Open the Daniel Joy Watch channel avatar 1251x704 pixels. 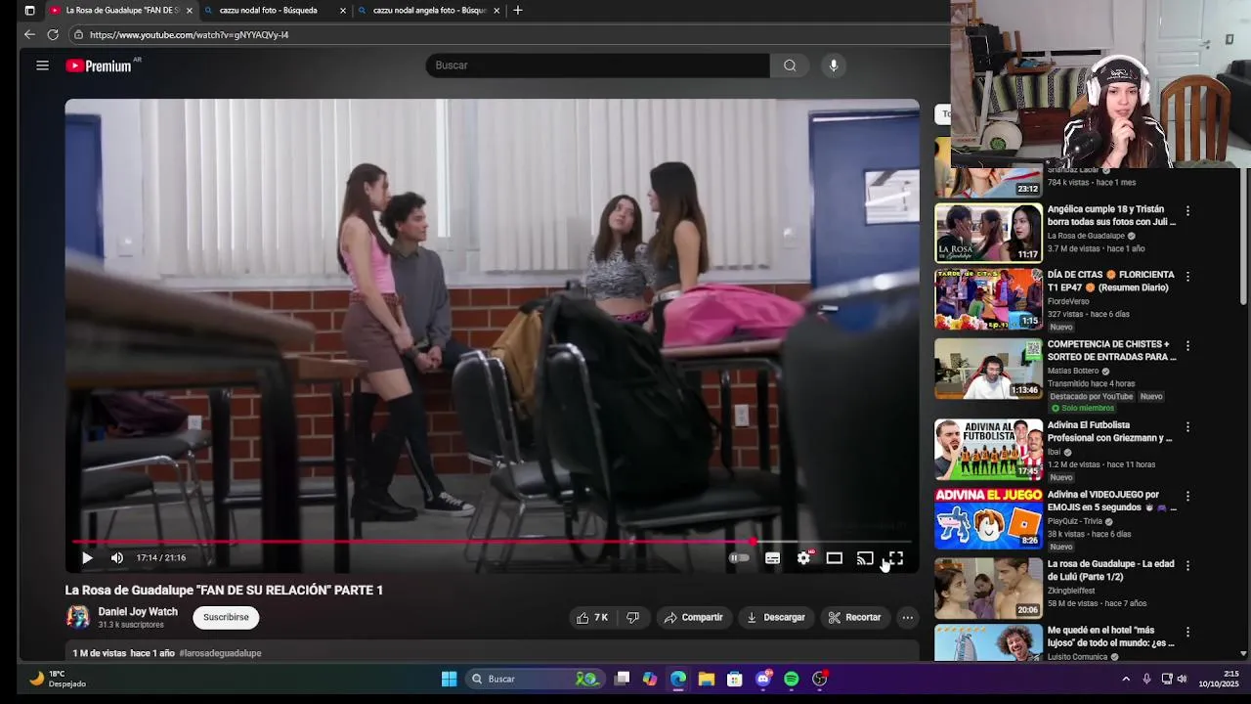(77, 617)
